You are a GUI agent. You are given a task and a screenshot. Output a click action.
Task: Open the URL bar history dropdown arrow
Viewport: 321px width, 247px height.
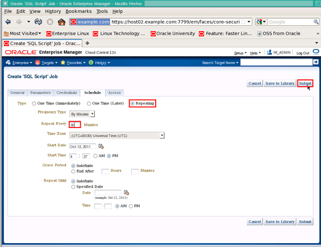[x=249, y=21]
